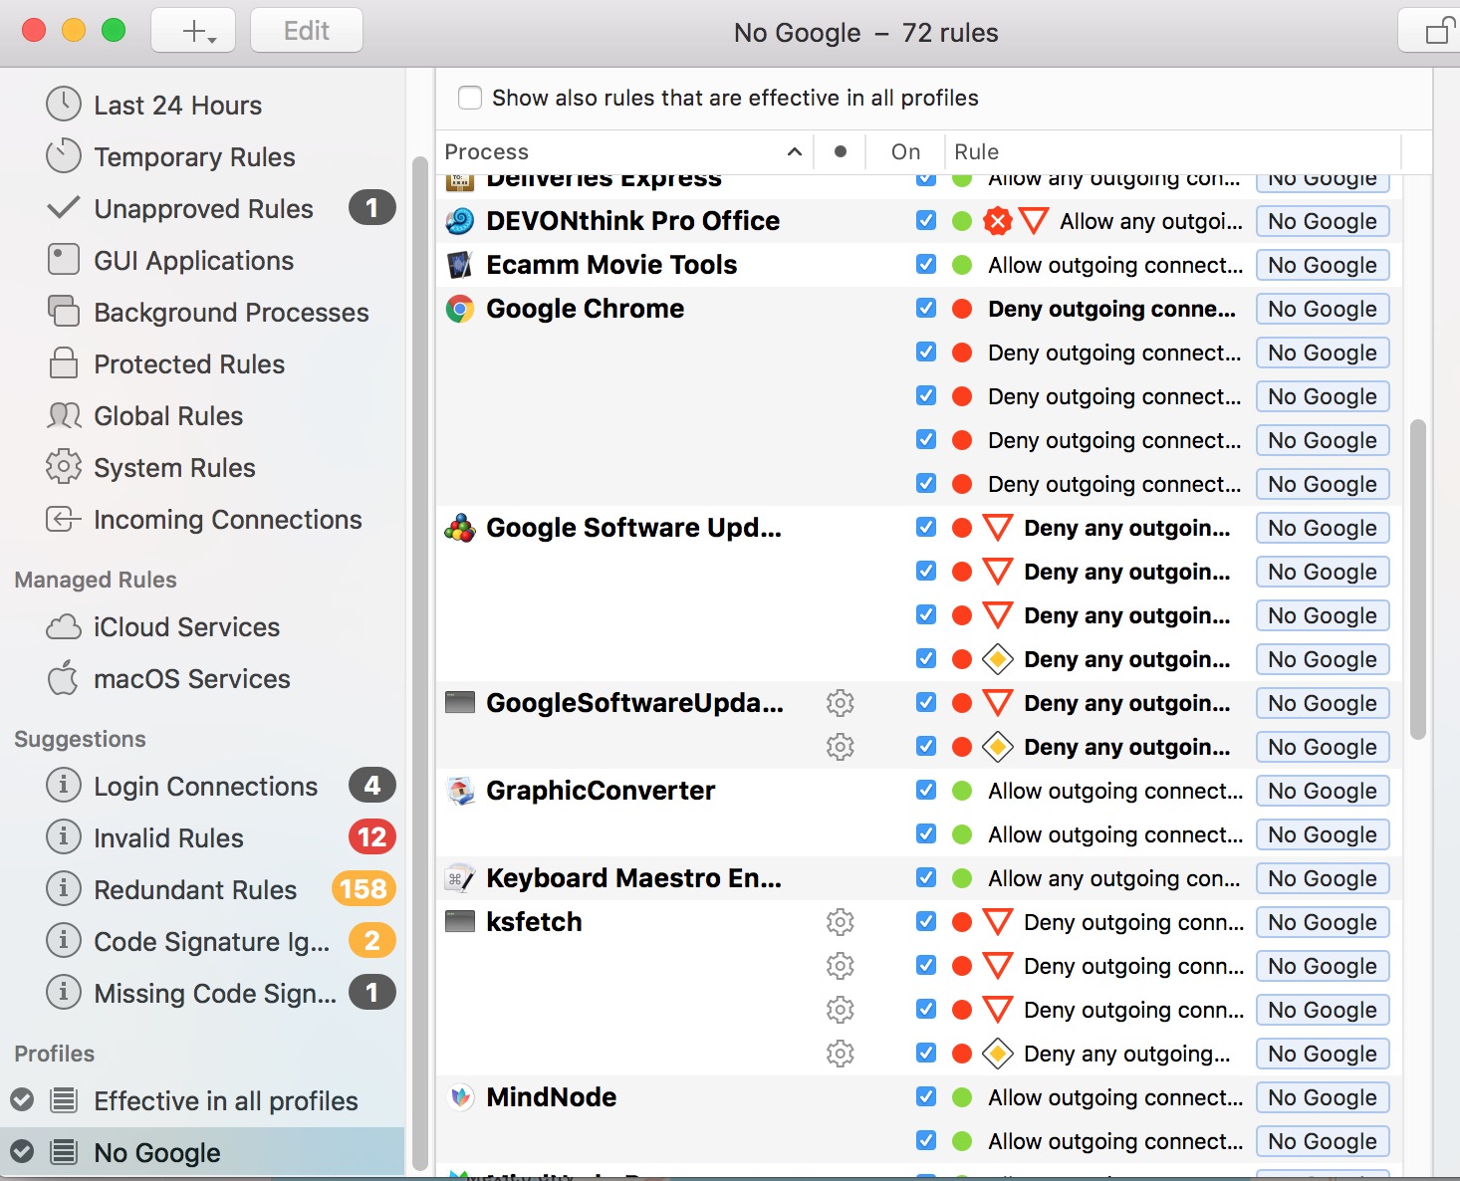1460x1181 pixels.
Task: Click the green allow dot on Ecamm rule
Action: point(962,265)
